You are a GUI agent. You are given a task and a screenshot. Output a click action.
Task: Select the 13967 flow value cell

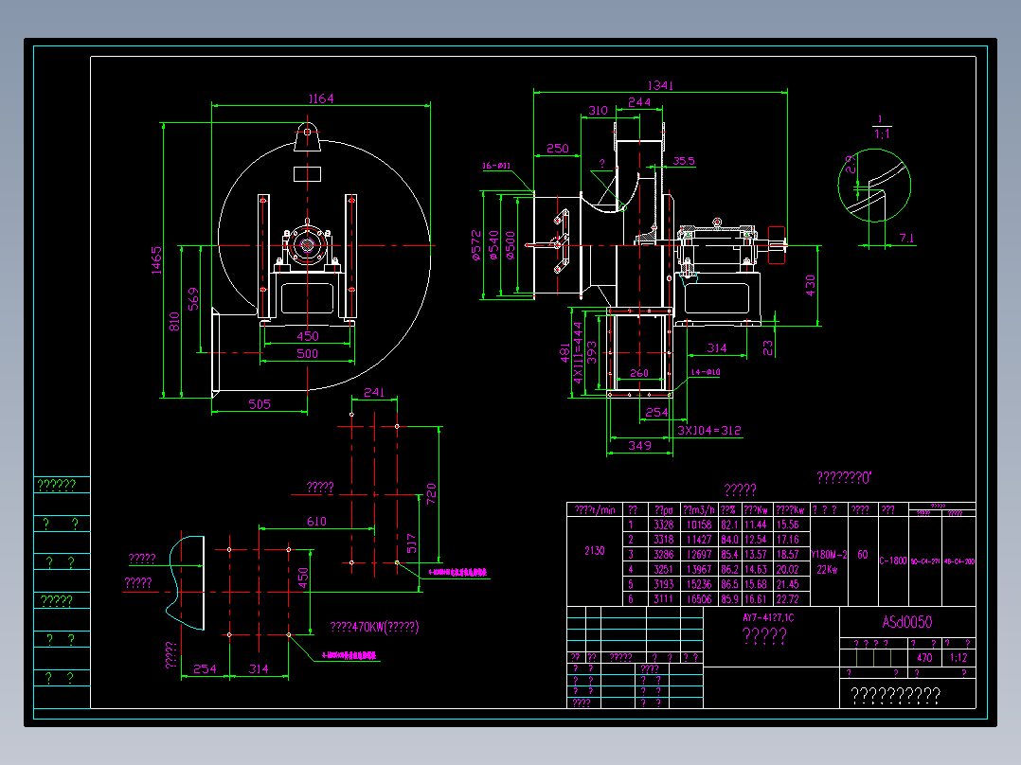(699, 570)
